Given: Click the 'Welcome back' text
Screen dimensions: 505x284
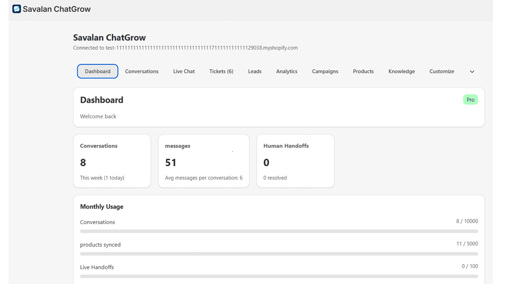Looking at the screenshot, I should [x=98, y=116].
